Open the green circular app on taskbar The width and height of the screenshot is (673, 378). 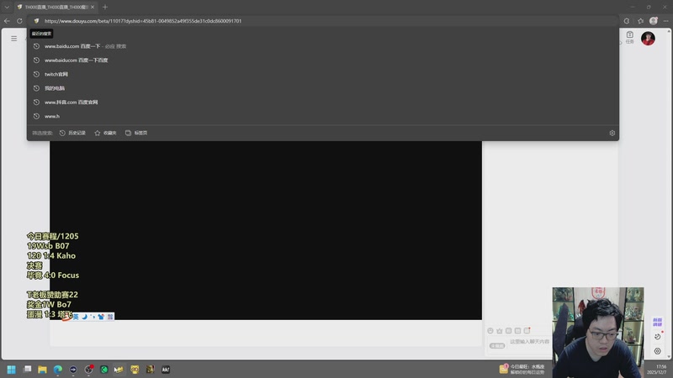(x=103, y=370)
